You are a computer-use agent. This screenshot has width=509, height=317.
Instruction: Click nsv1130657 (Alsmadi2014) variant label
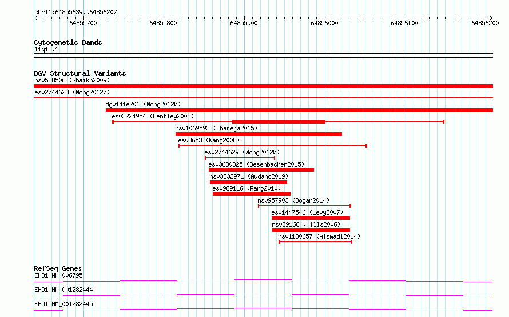[x=319, y=236]
